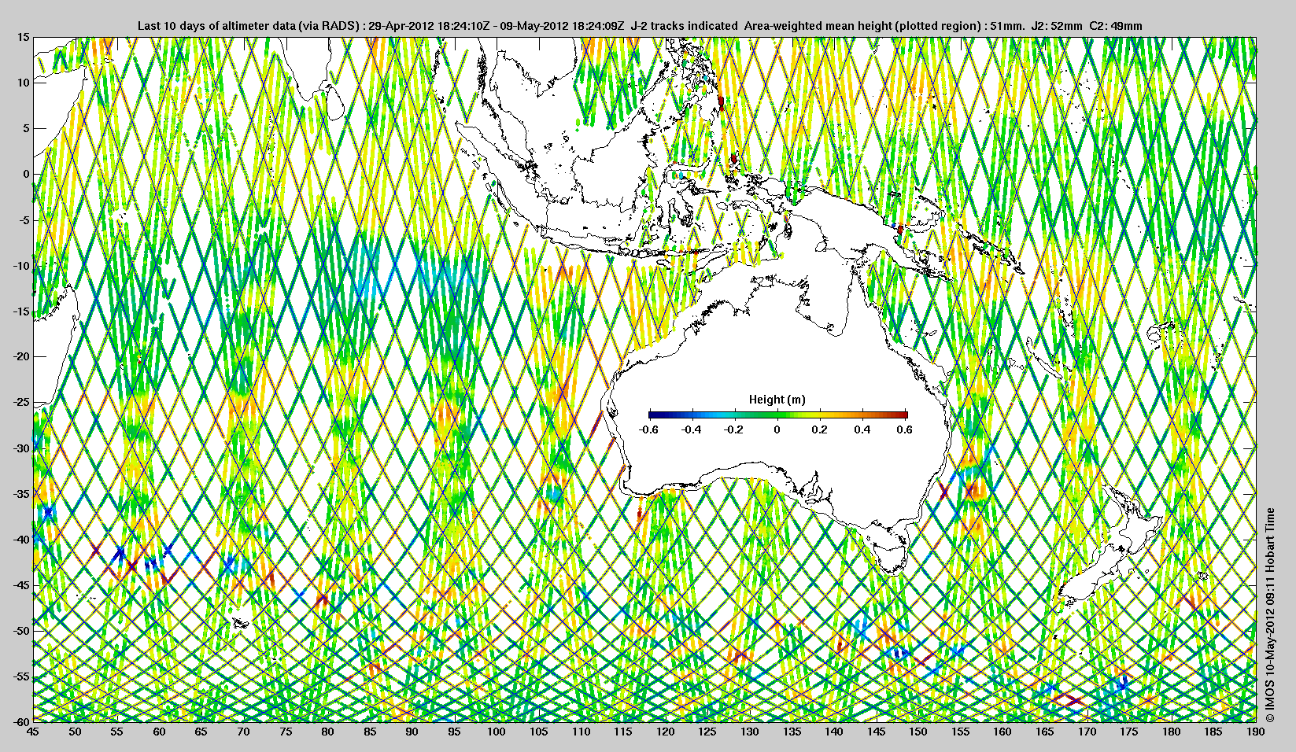
Task: Click the -0.2 colorbar tick label
Action: 735,429
